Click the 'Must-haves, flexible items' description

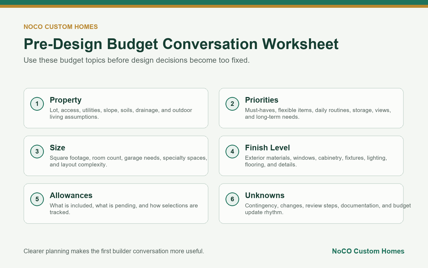pos(318,114)
